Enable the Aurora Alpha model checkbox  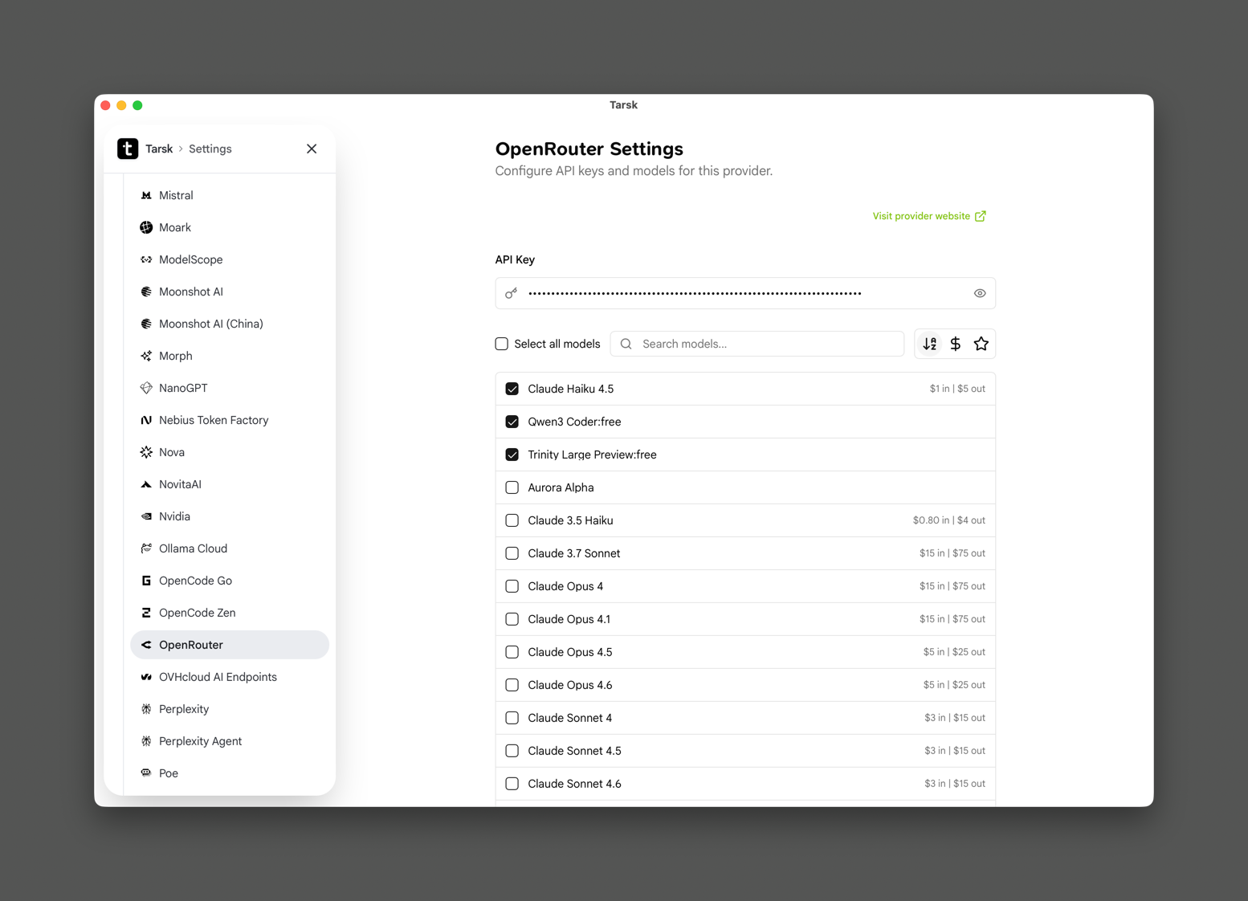click(512, 487)
